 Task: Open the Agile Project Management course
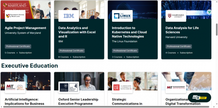pos(25,28)
